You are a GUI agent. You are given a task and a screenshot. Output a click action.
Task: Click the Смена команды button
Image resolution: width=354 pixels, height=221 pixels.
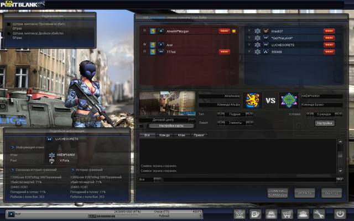point(278,193)
